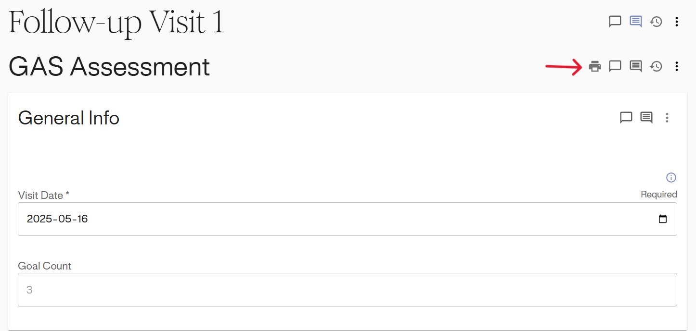The height and width of the screenshot is (331, 696).
Task: Click the General Info section heading
Action: click(x=69, y=118)
